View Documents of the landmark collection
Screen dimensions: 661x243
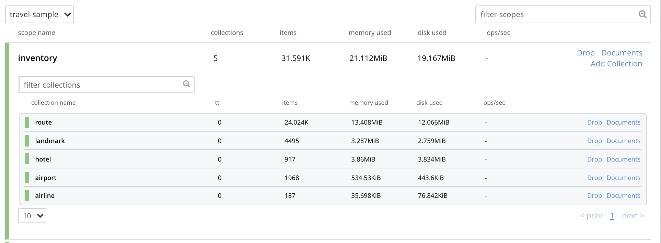coord(623,141)
